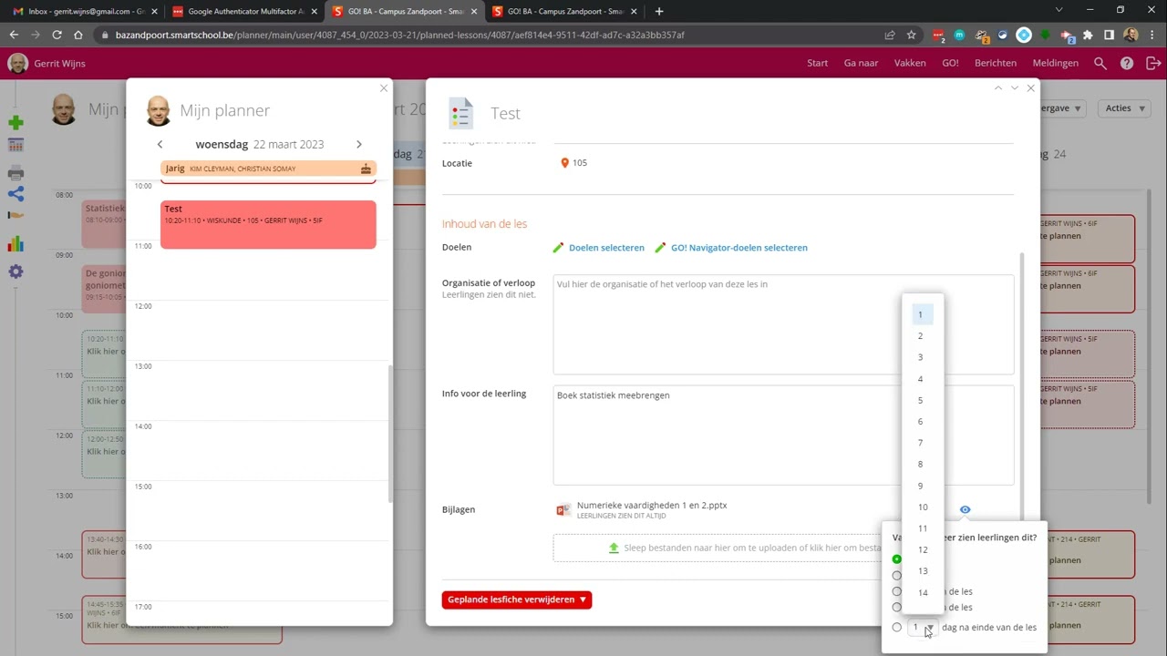Click the PowerPoint file icon of attachment
The height and width of the screenshot is (656, 1167).
[563, 510]
